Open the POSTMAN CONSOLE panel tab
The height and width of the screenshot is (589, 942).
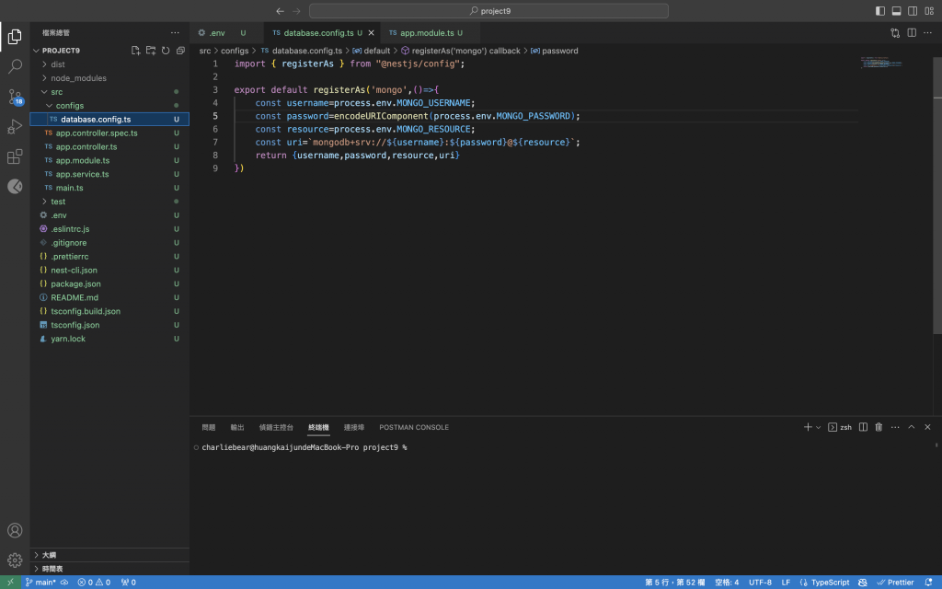click(414, 427)
